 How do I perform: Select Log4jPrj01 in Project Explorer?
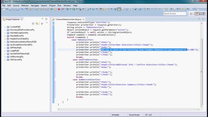tap(15, 51)
